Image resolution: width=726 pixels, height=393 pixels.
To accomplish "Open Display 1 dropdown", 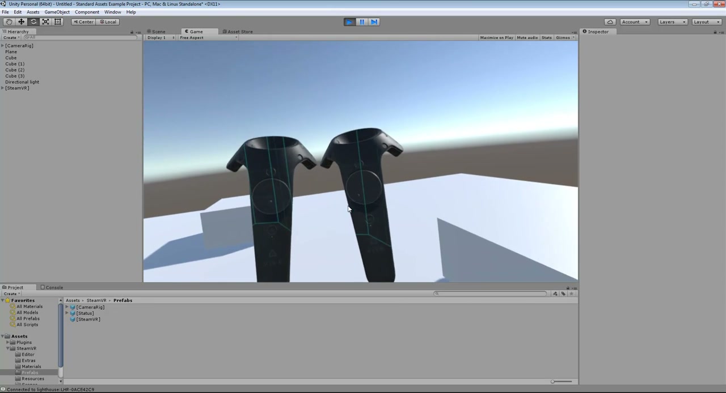I will (x=161, y=37).
